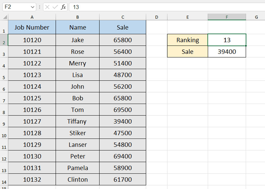
Task: Click cell with job number 10126
Action: pyautogui.click(x=32, y=110)
